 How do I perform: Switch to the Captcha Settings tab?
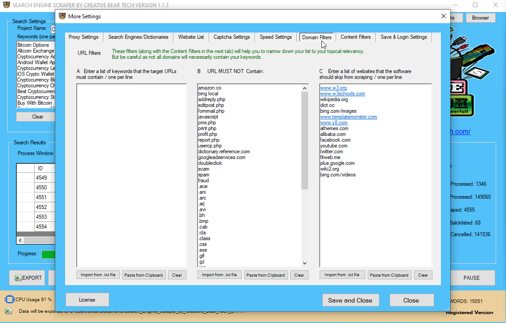pos(232,37)
